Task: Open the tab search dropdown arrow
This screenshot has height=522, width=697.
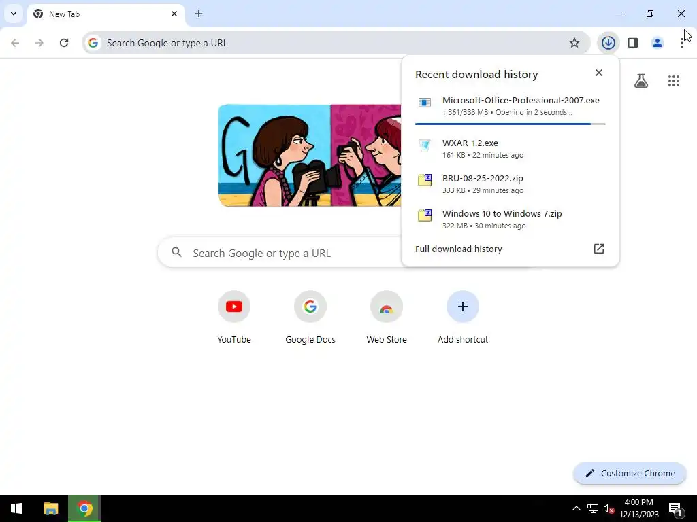Action: (14, 14)
